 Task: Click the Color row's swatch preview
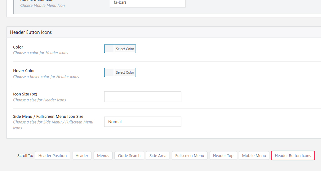(x=109, y=49)
